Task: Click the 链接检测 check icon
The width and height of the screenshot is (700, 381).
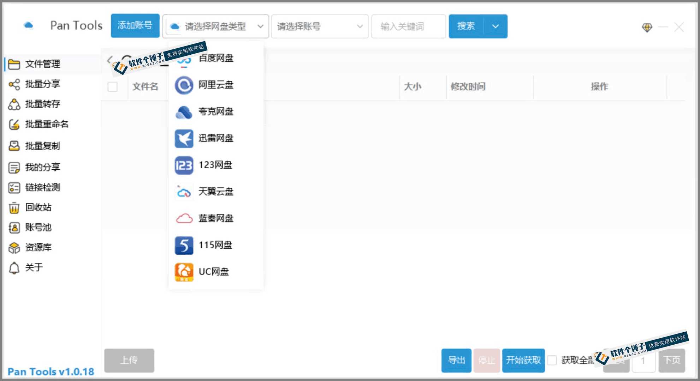Action: coord(14,188)
